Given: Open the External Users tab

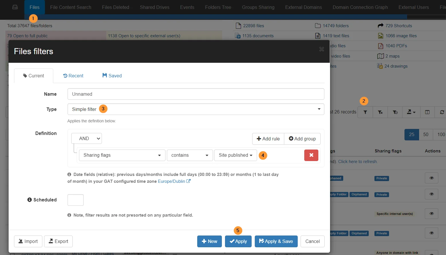Looking at the screenshot, I should pos(414,7).
